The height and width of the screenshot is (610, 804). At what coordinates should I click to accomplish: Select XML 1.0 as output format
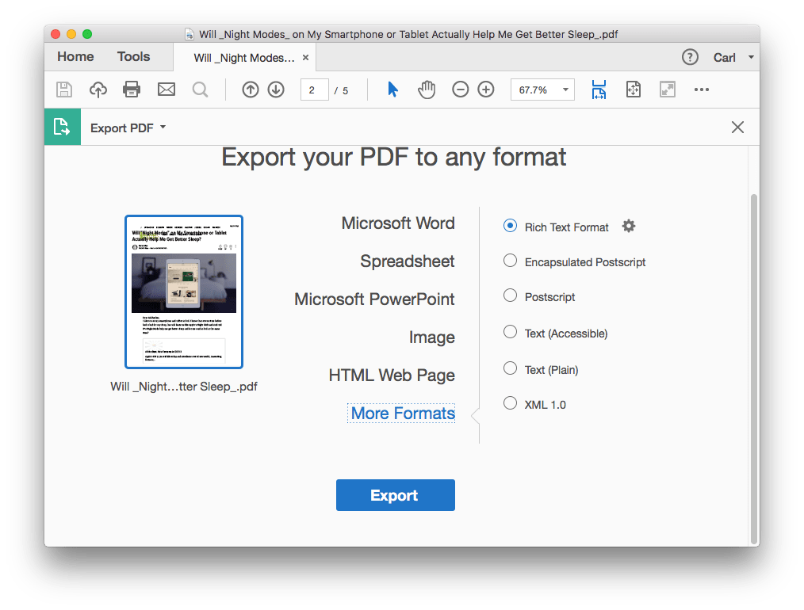click(x=510, y=403)
